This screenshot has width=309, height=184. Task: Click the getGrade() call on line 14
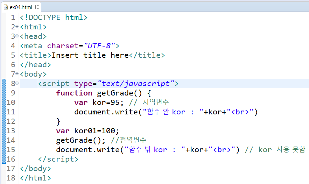tap(81, 141)
